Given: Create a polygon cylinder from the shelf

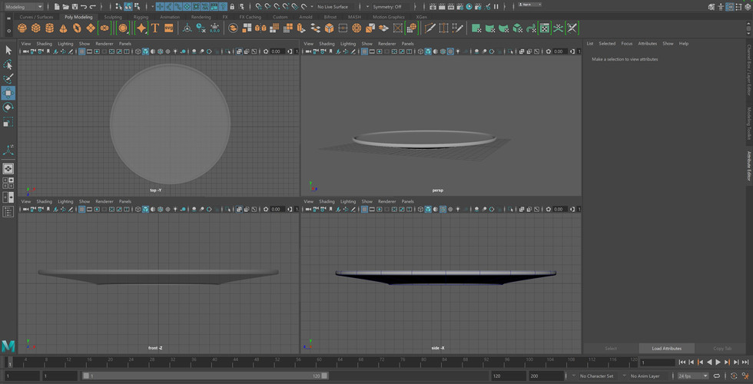Looking at the screenshot, I should tap(49, 28).
